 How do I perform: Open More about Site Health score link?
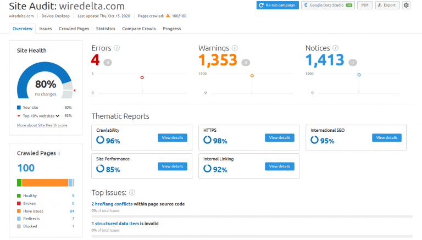click(42, 125)
